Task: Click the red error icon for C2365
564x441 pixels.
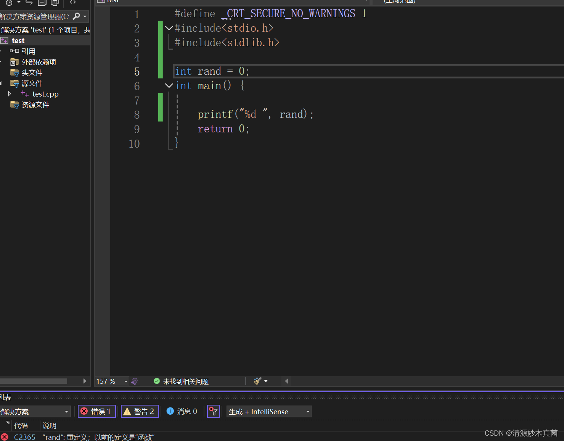Action: pyautogui.click(x=5, y=437)
